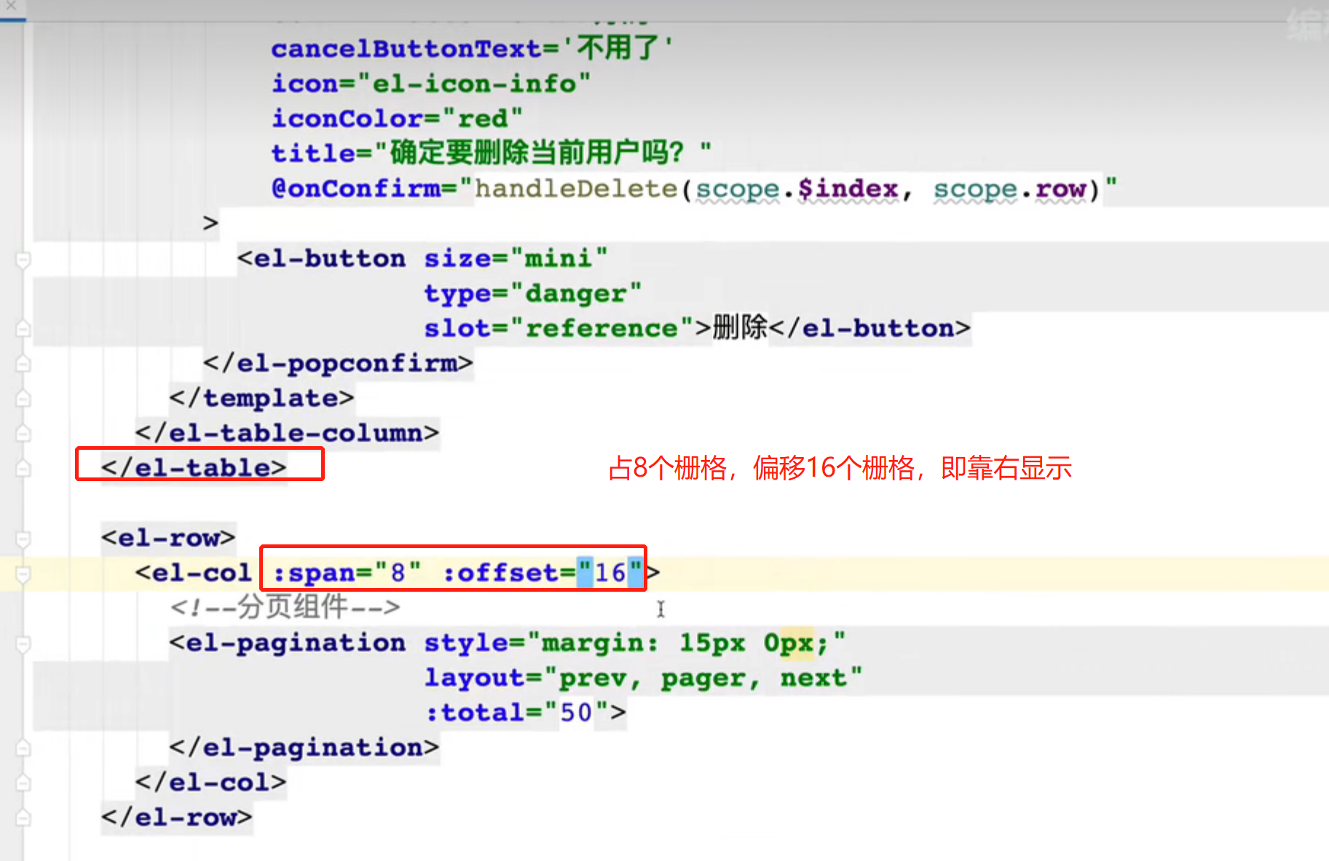
Task: Click the handleDelete method name
Action: pos(577,189)
